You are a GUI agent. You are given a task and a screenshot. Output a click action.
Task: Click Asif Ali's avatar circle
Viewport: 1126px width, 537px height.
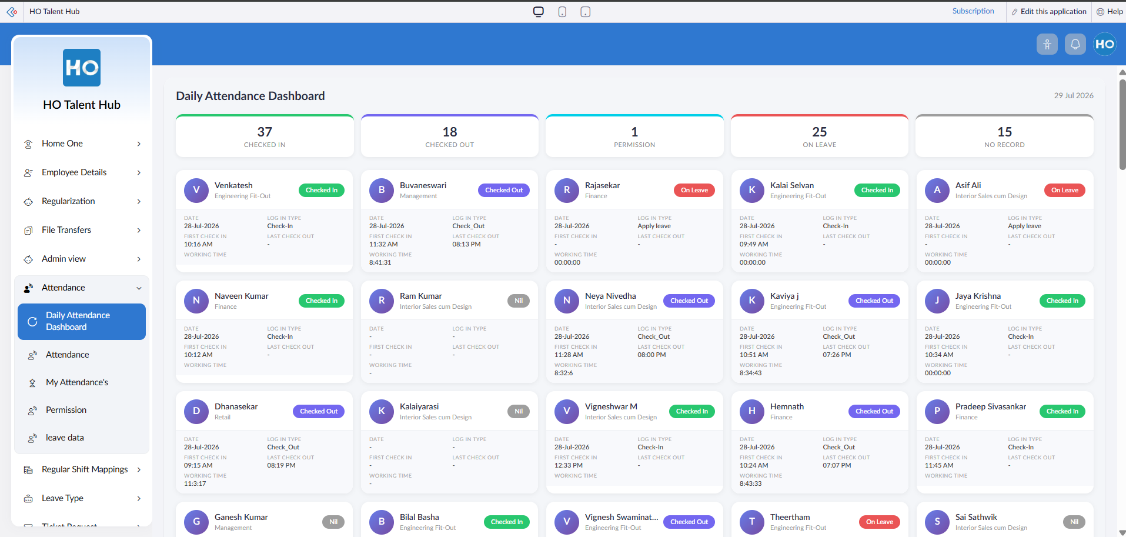pos(937,190)
